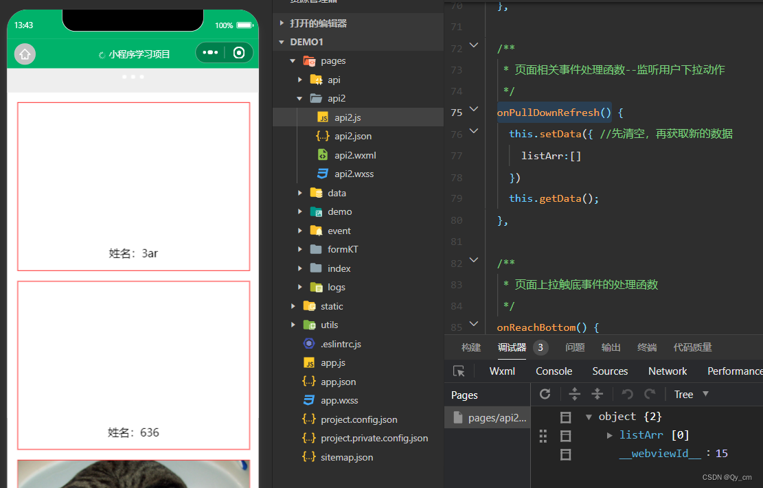Open api2.js in the file tree
This screenshot has height=488, width=763.
[358, 117]
